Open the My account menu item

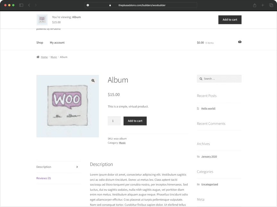coord(57,42)
